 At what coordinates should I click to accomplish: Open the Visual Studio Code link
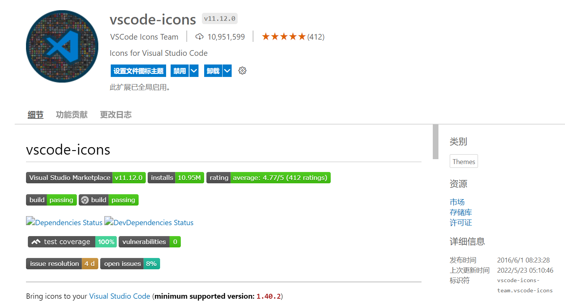pos(119,296)
